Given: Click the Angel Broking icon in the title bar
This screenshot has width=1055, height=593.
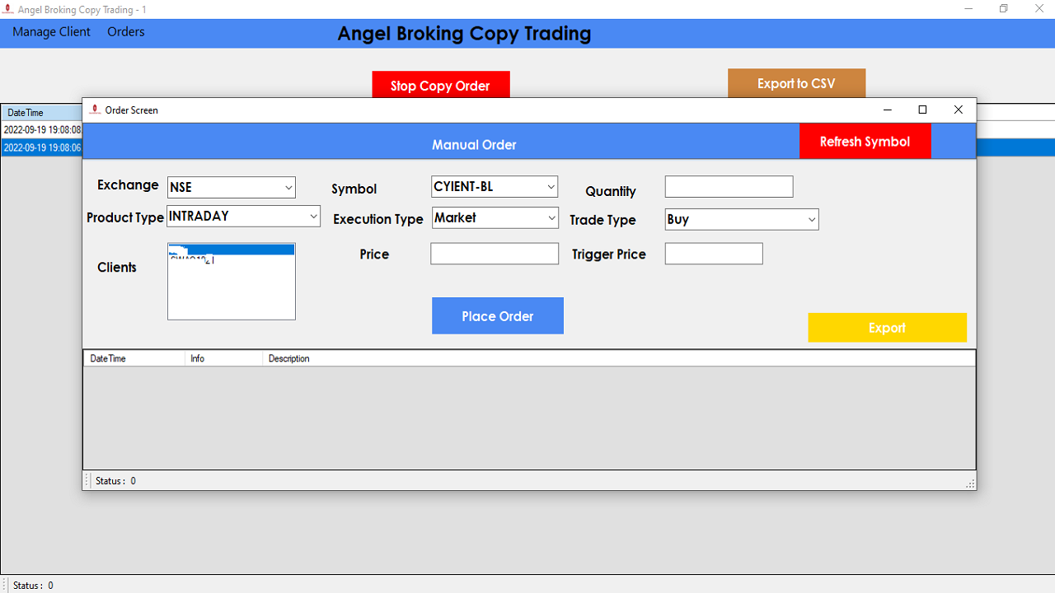Looking at the screenshot, I should [9, 9].
